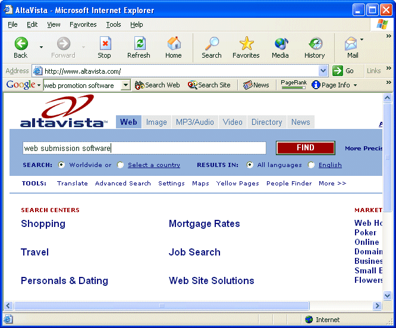Click the red FIND button
Screen dimensions: 396x328
(x=306, y=147)
